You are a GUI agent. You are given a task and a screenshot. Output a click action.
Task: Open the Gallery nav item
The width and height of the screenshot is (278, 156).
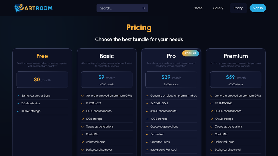click(218, 8)
